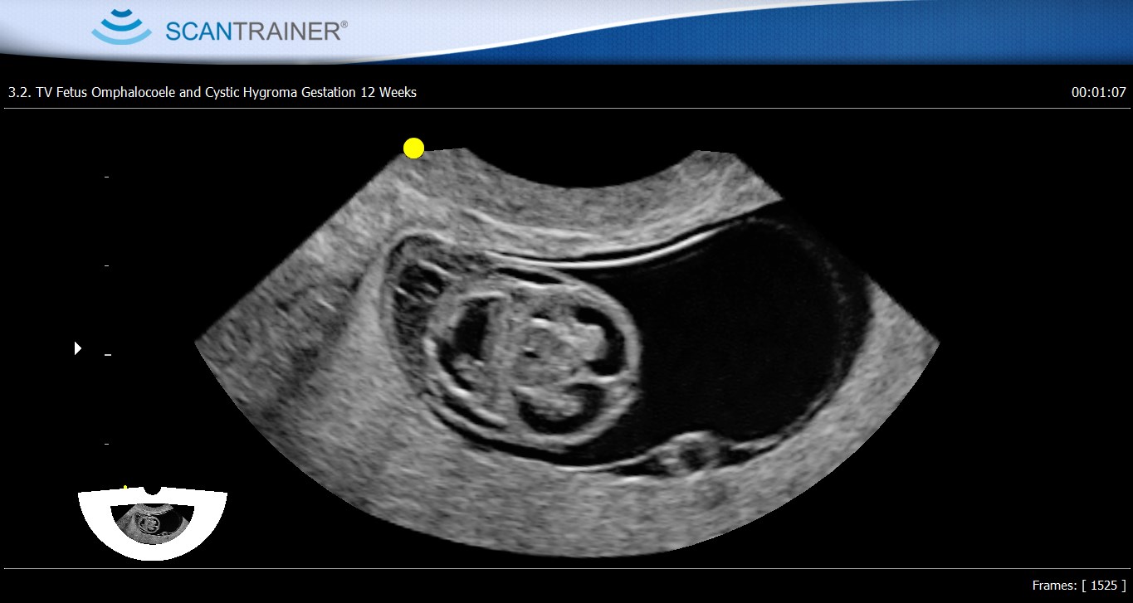Image resolution: width=1133 pixels, height=603 pixels.
Task: Click the topmost depth scale tick mark
Action: pyautogui.click(x=106, y=177)
